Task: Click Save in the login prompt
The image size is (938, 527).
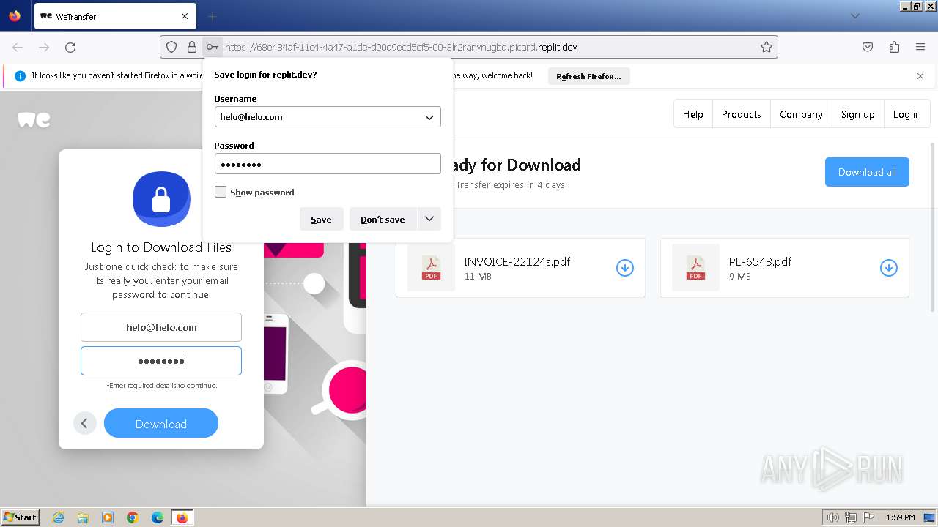Action: pos(321,219)
